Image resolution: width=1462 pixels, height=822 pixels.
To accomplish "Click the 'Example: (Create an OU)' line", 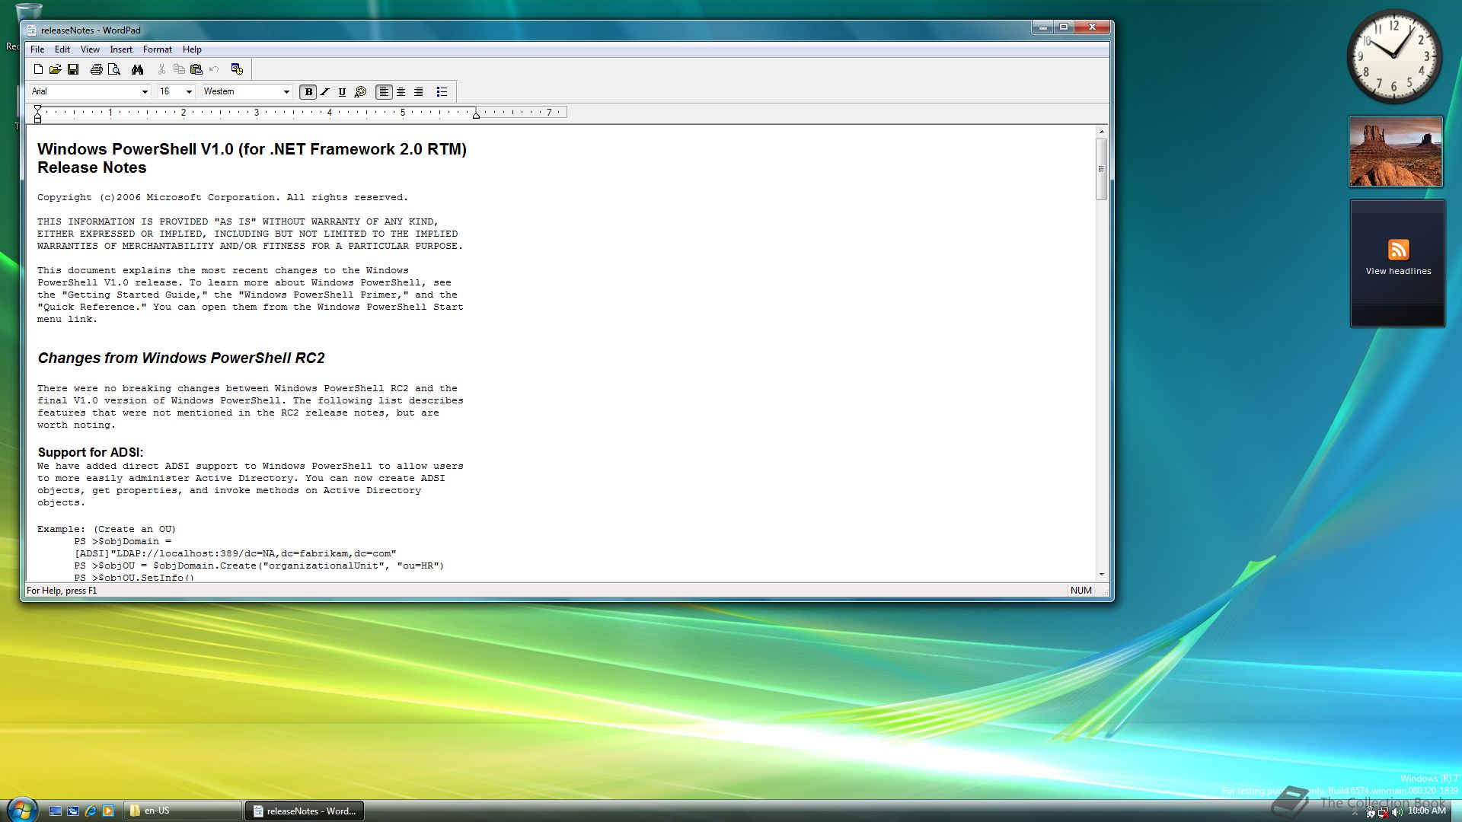I will (107, 529).
